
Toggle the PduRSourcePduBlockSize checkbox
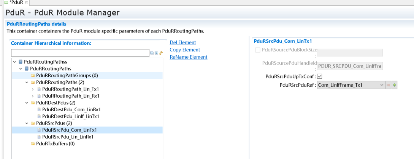258,50
